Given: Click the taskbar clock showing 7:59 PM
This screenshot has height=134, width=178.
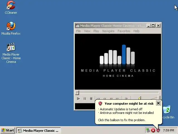Looking at the screenshot, I should point(168,130).
